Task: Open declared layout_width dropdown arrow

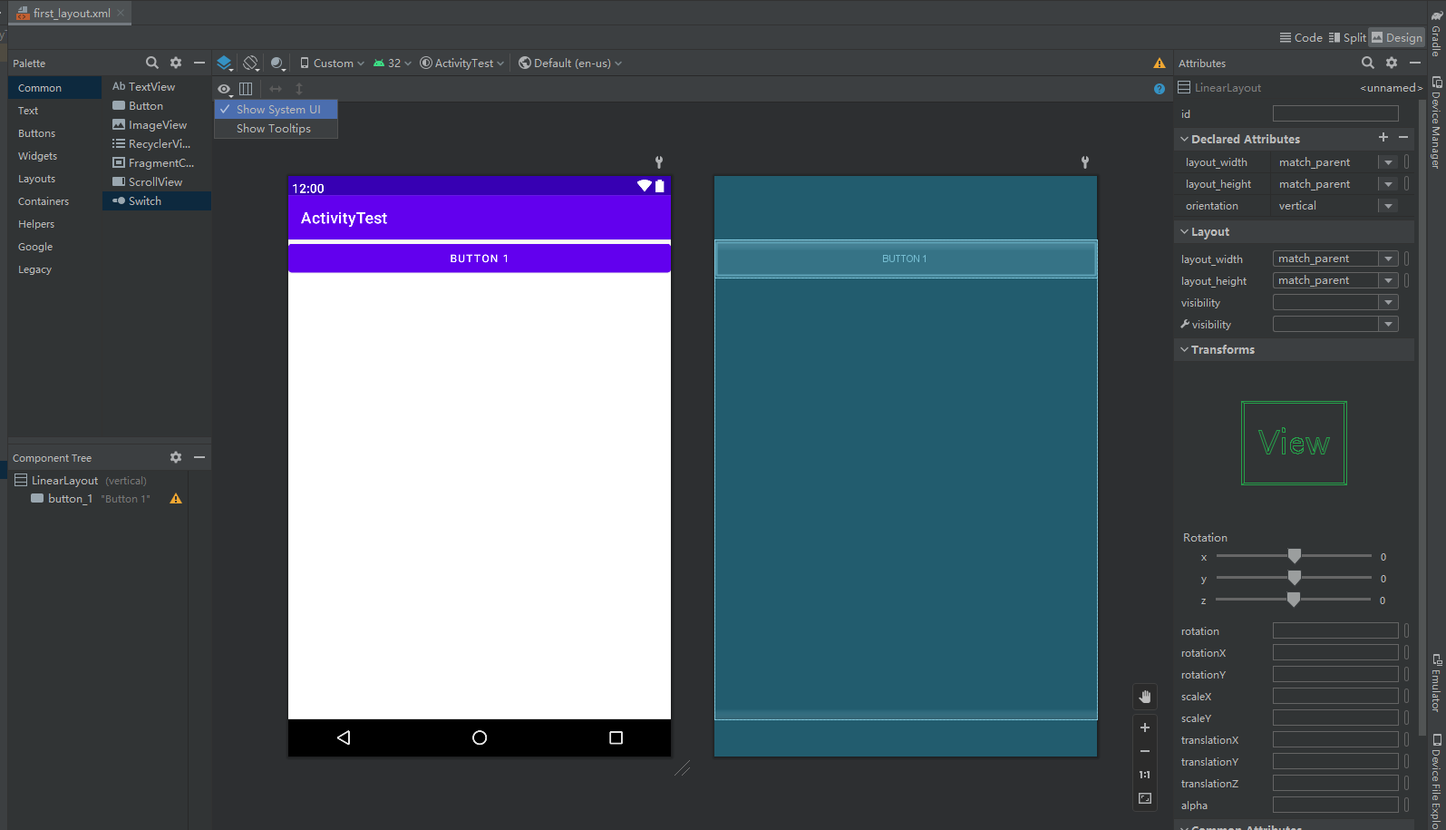Action: pyautogui.click(x=1388, y=162)
